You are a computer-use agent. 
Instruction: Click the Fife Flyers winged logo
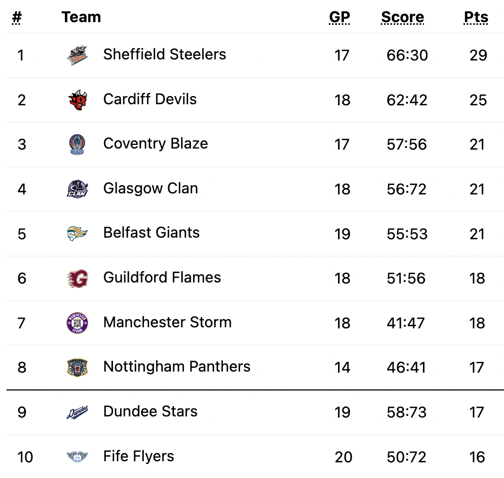pos(77,457)
